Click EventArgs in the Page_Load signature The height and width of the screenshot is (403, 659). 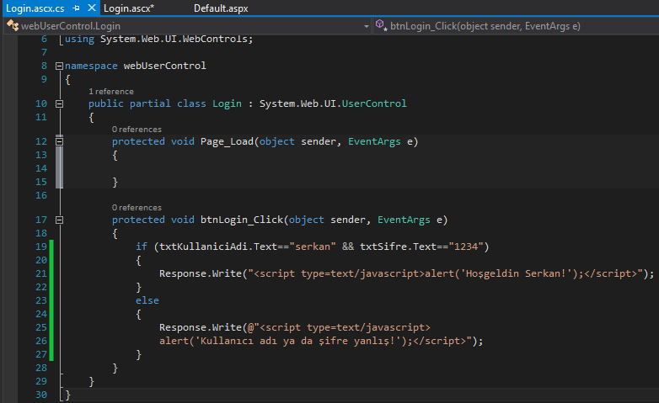pyautogui.click(x=374, y=141)
